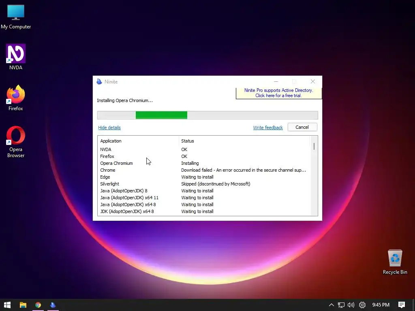The height and width of the screenshot is (311, 415).
Task: Select the Silverlight row
Action: pos(204,184)
